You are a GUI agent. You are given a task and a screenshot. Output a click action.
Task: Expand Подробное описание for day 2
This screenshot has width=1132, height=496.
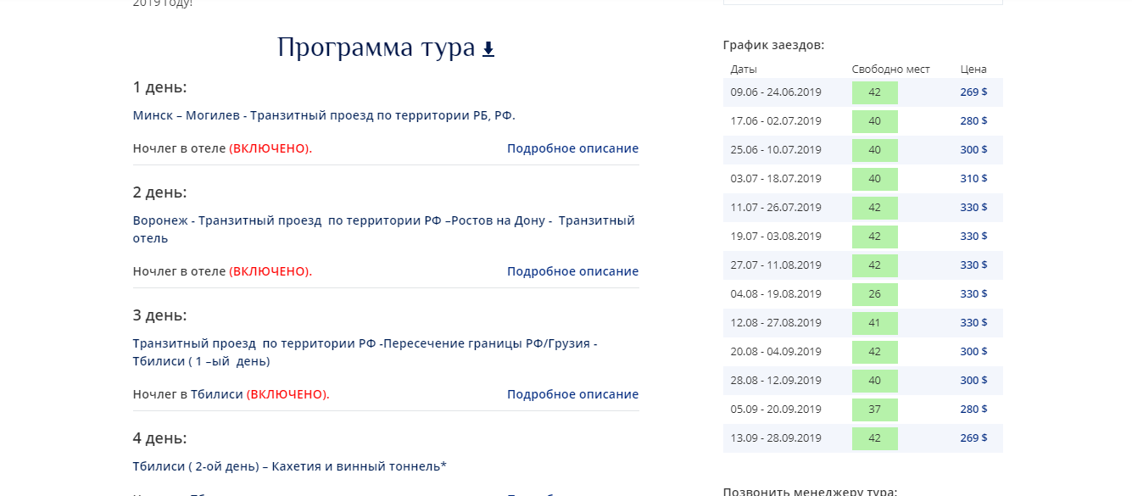[572, 271]
